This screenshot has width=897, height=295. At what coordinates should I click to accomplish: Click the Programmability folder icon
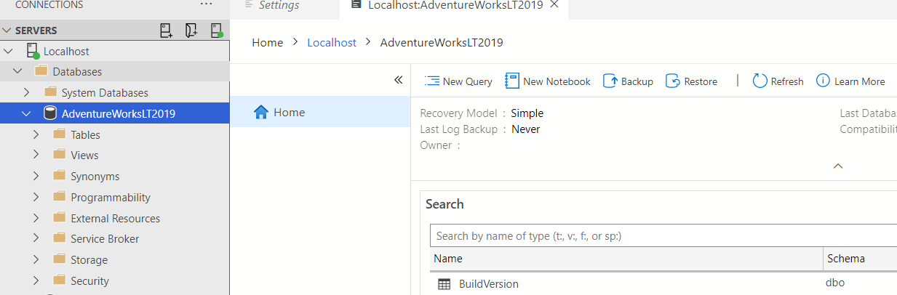point(60,197)
